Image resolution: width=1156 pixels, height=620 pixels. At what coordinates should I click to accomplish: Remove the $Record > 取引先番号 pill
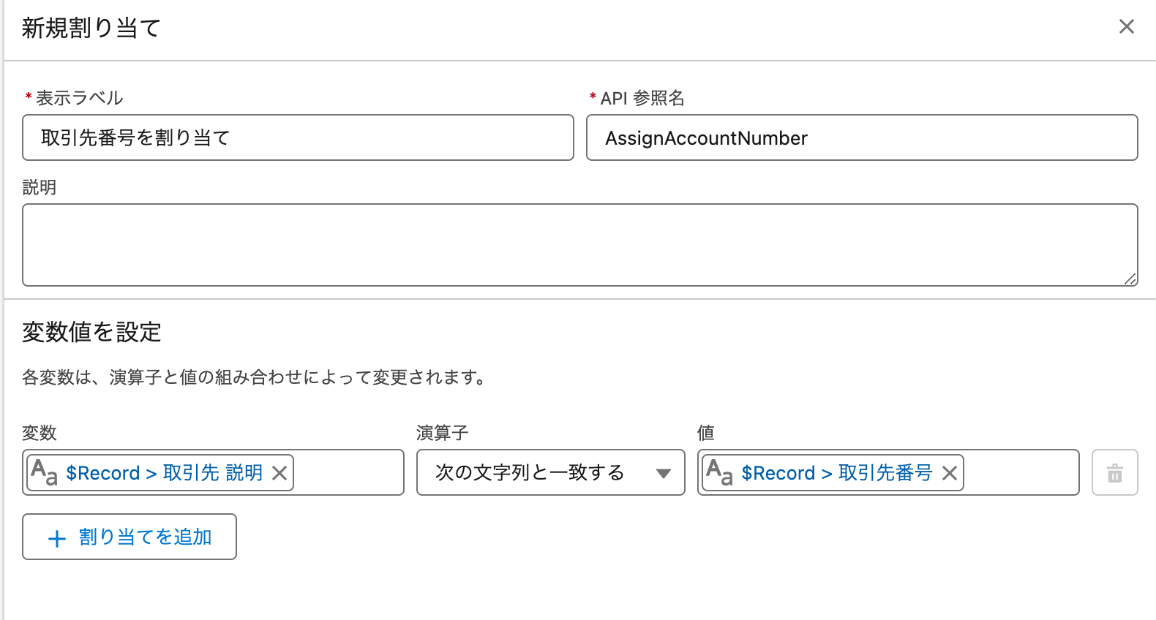coord(950,473)
